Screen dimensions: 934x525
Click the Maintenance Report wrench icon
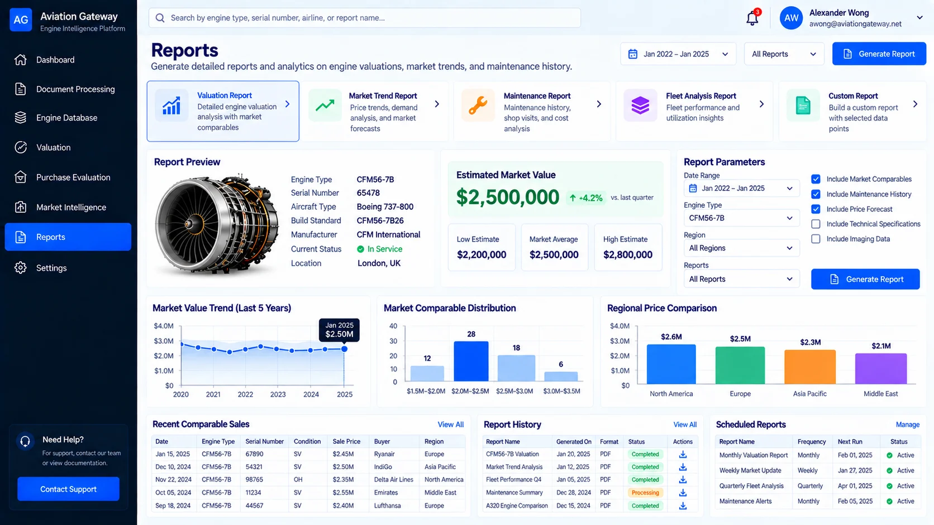478,105
